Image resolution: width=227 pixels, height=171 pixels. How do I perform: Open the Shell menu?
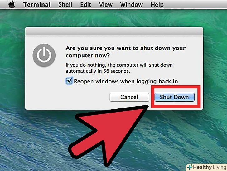coord(65,4)
